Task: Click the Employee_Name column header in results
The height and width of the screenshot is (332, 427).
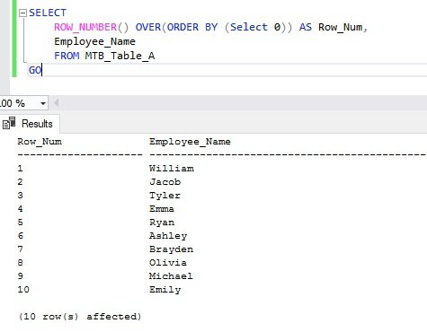Action: click(190, 142)
